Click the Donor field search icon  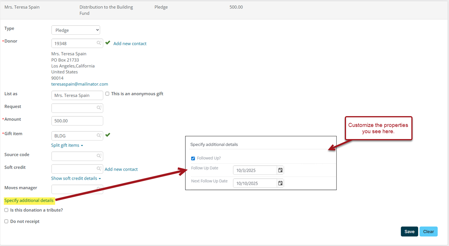coord(99,43)
